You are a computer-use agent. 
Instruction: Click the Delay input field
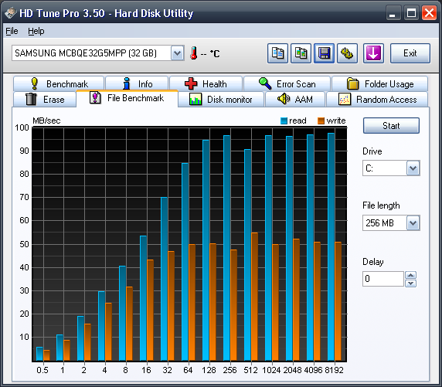click(383, 279)
